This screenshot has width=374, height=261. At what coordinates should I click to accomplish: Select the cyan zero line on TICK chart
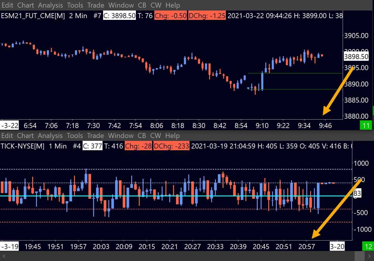coord(176,196)
